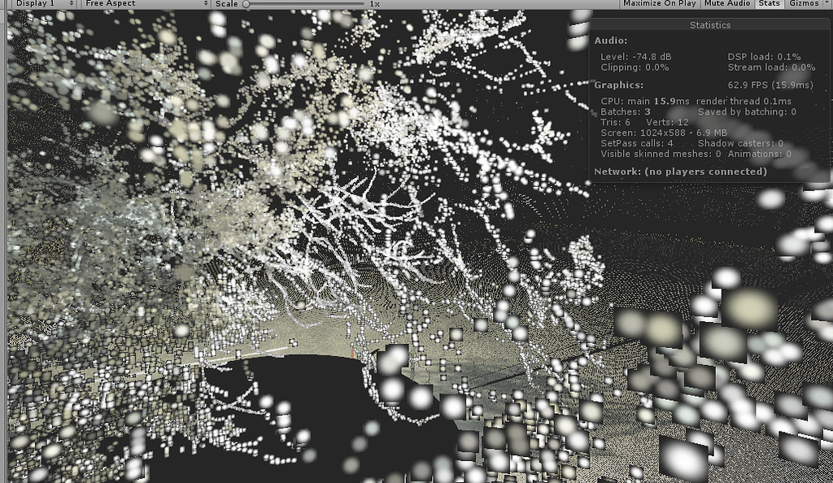Image resolution: width=833 pixels, height=483 pixels.
Task: Select the Maximize On Play toolbar item
Action: coord(659,3)
